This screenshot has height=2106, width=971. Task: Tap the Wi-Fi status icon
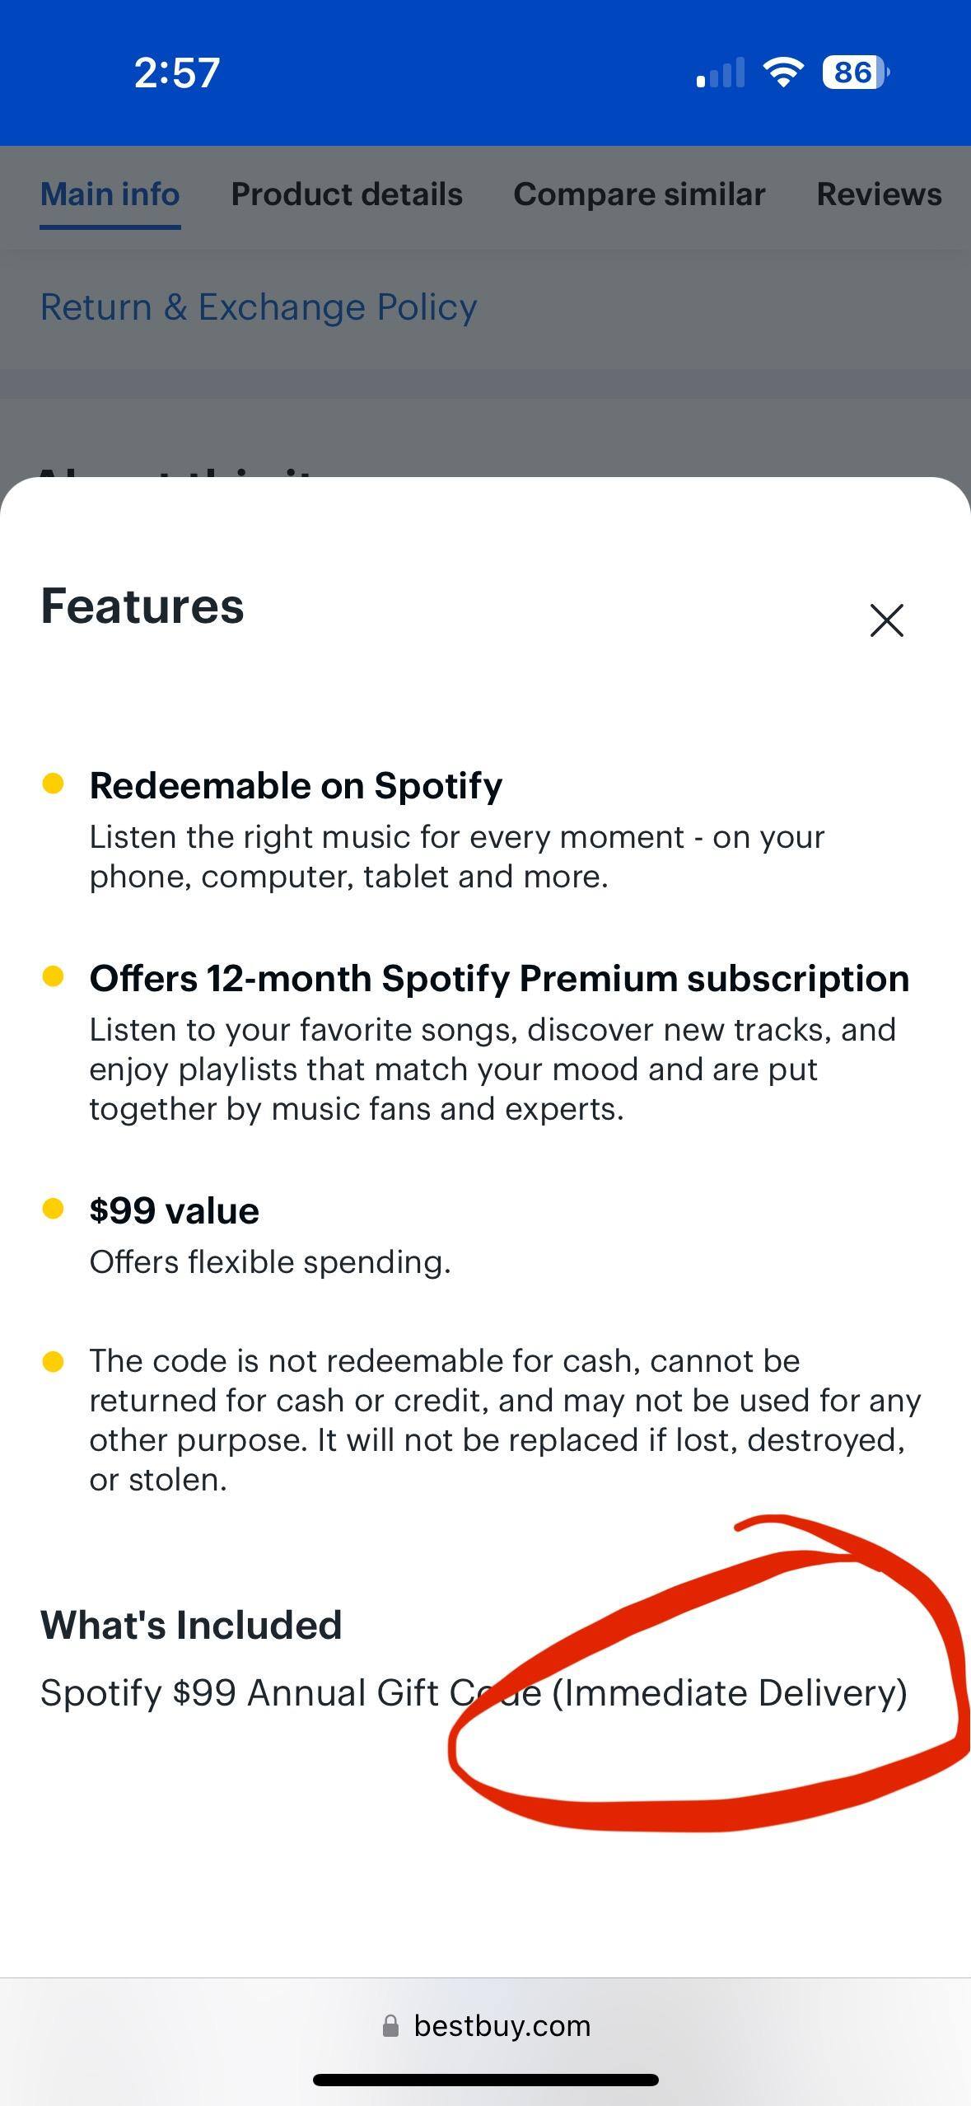pos(783,73)
